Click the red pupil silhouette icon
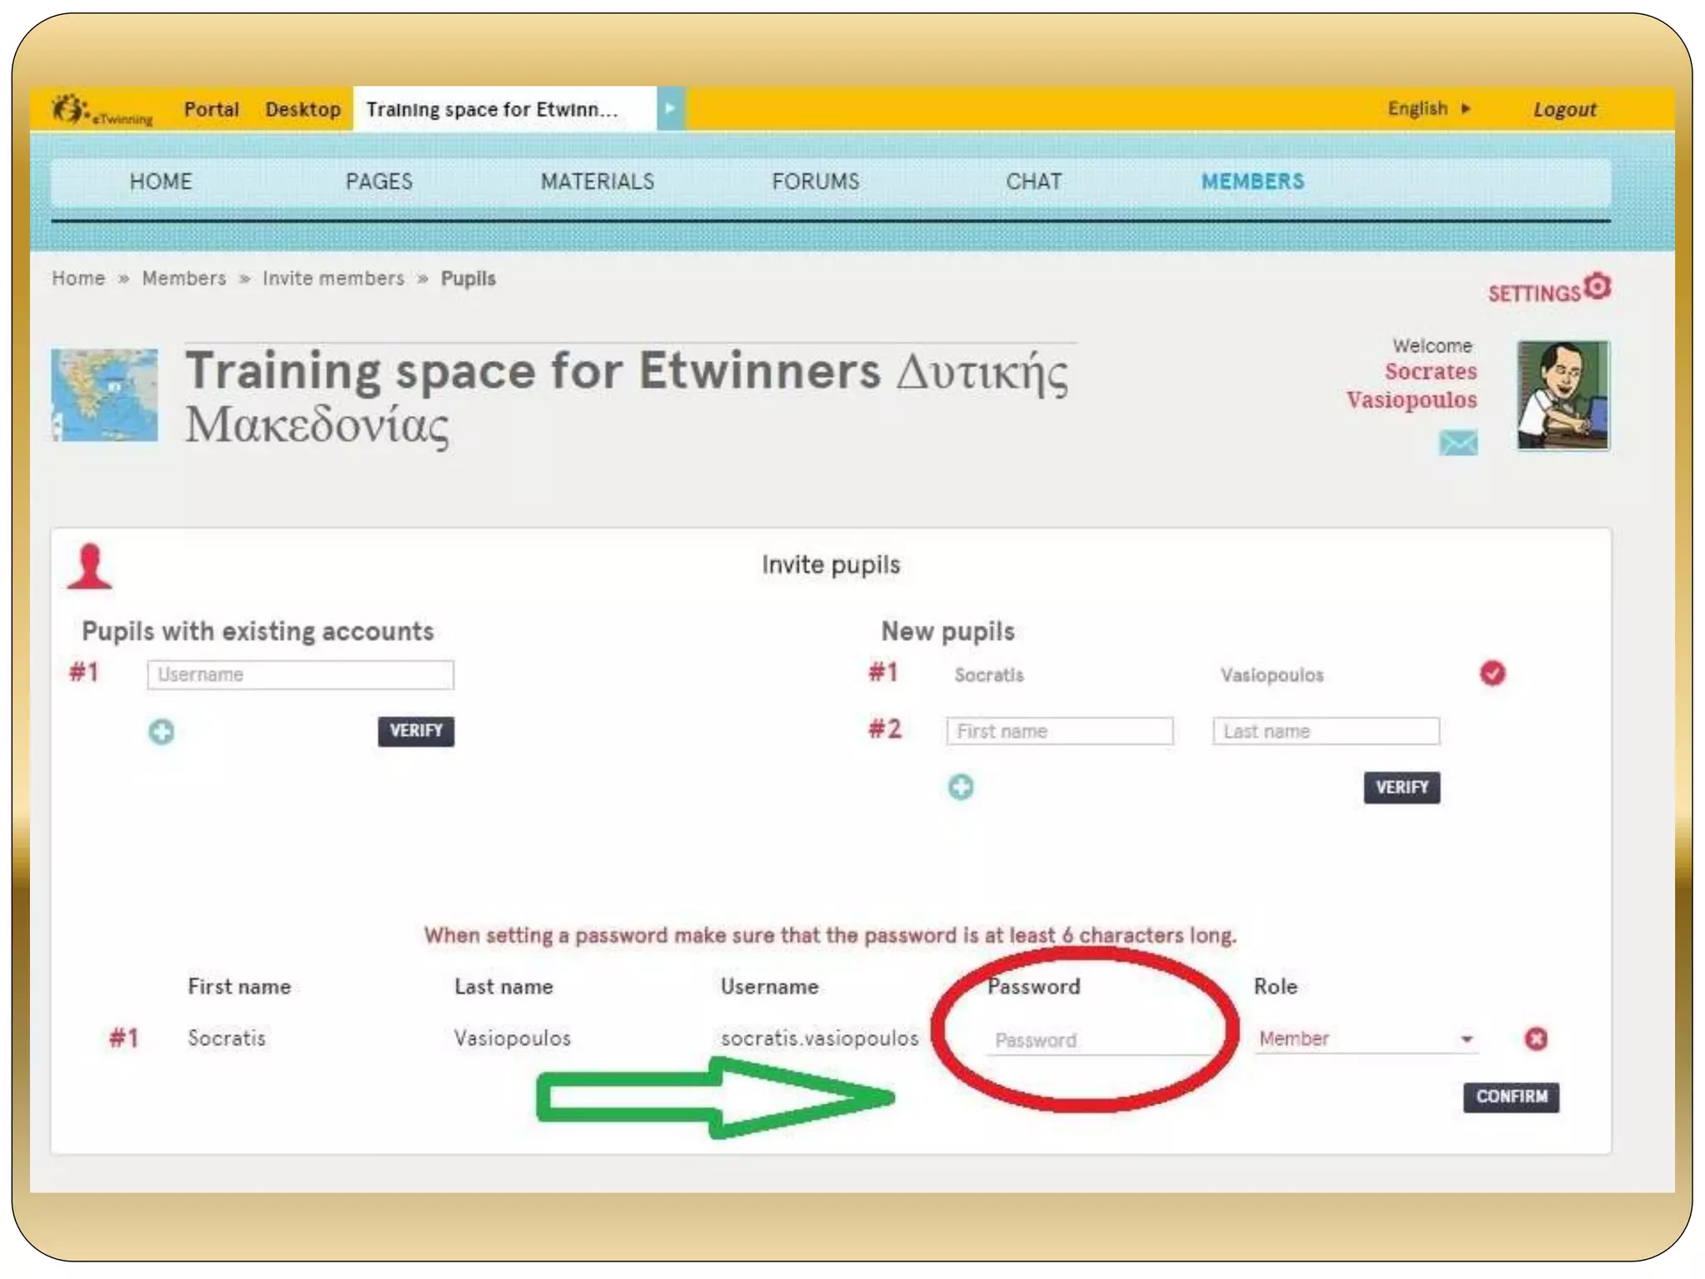This screenshot has width=1705, height=1279. pyautogui.click(x=90, y=566)
